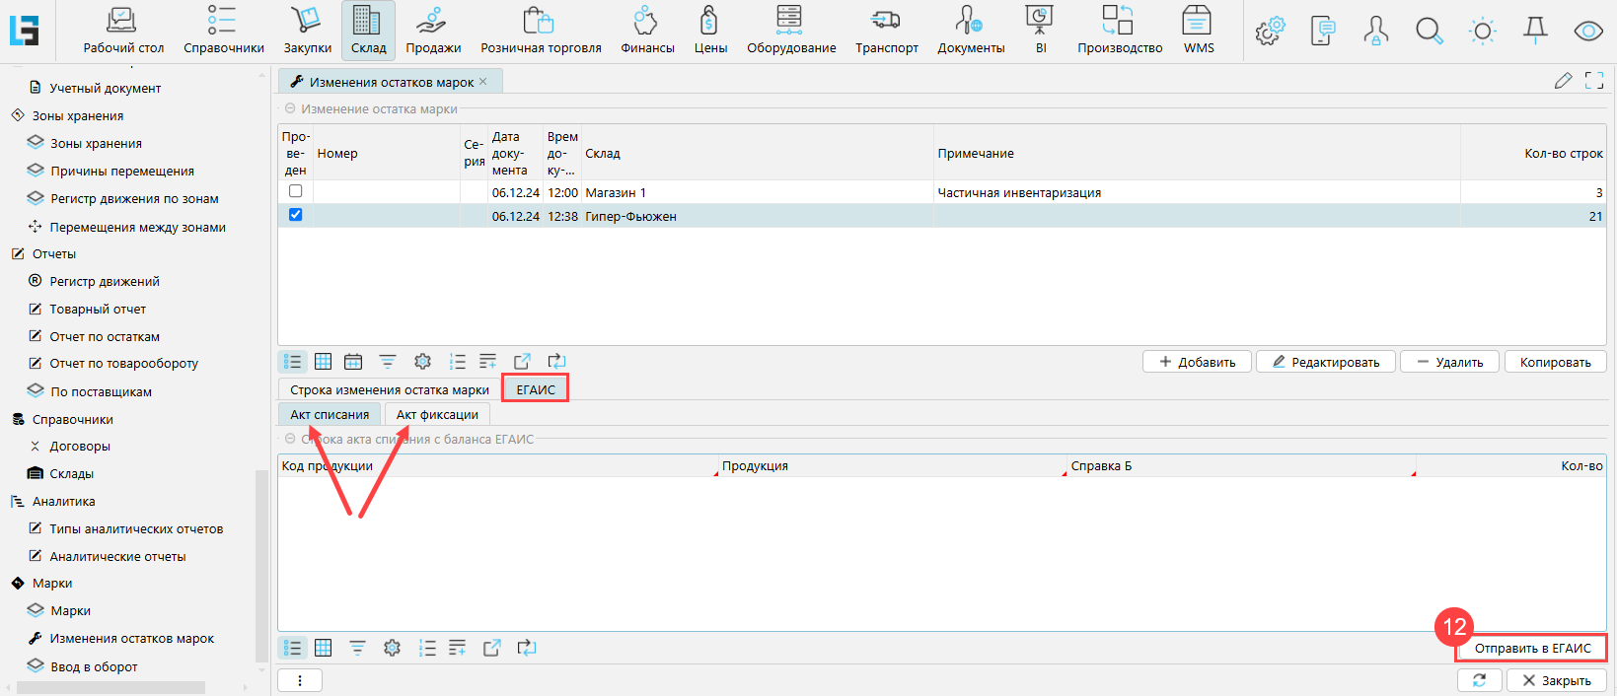
Task: Click the refresh button near Закрыть
Action: point(1479,680)
